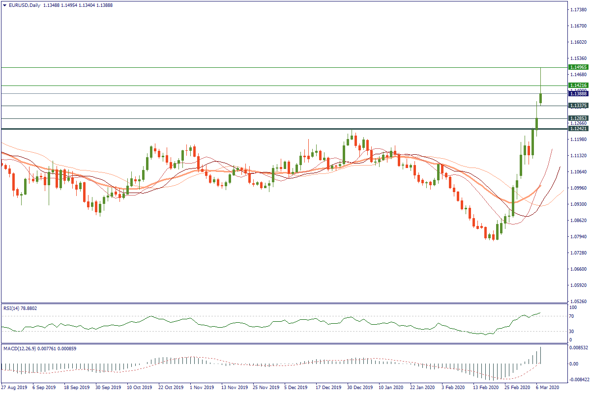Viewport: 590px width, 393px height.
Task: Select the MACD 0.00 zero-level label
Action: point(573,364)
